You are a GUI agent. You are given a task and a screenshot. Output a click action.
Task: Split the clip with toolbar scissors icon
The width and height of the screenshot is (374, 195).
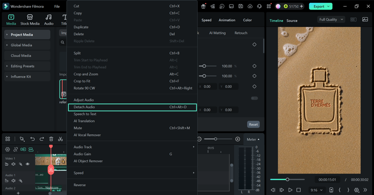point(60,139)
